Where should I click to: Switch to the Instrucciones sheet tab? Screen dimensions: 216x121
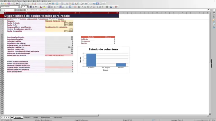(x=58, y=117)
